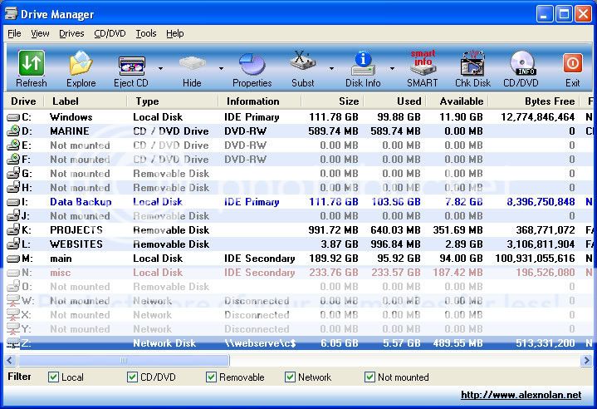
Task: Click the Refresh toolbar icon
Action: pos(32,64)
